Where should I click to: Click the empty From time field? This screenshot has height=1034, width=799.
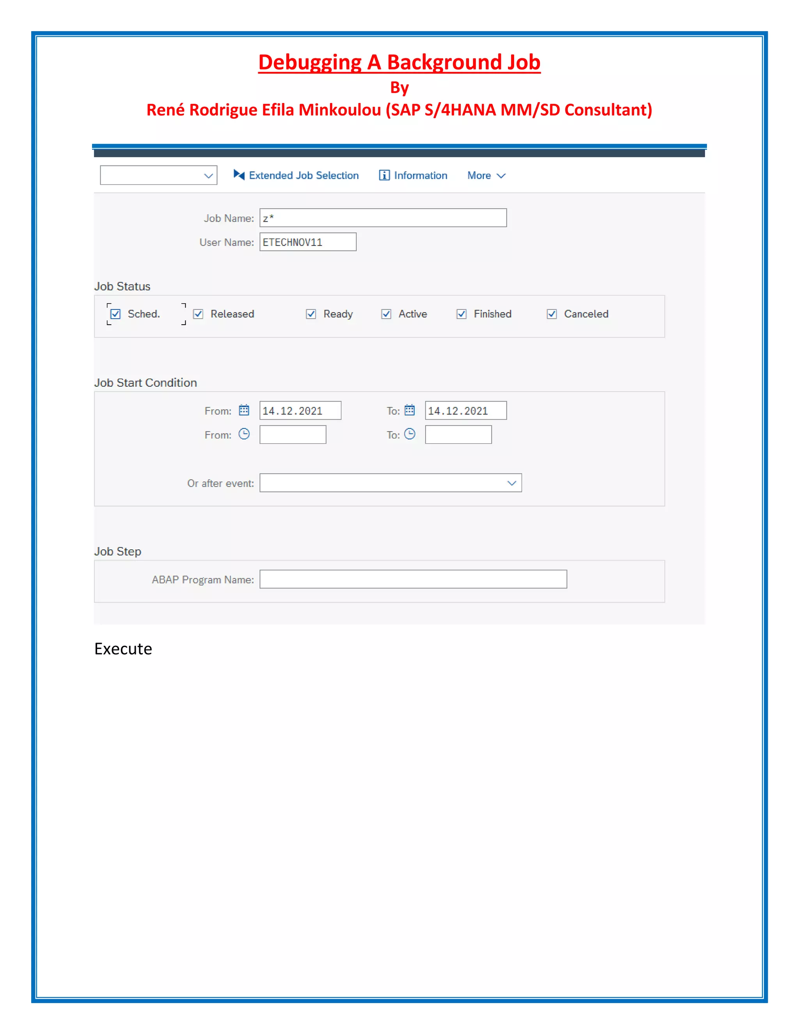pos(293,435)
